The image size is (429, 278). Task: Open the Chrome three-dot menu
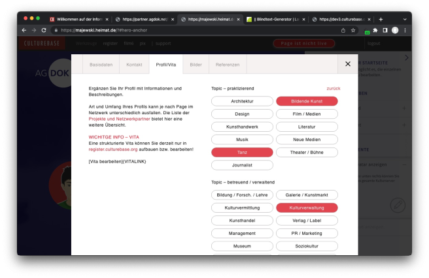(405, 30)
